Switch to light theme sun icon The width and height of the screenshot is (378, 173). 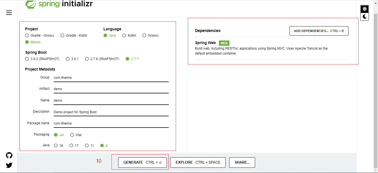tap(365, 9)
